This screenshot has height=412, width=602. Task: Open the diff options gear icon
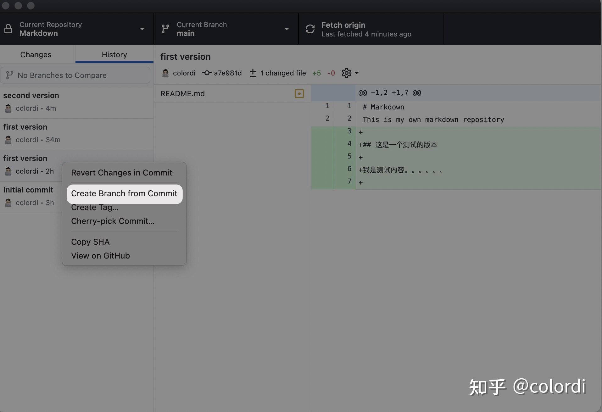coord(346,73)
